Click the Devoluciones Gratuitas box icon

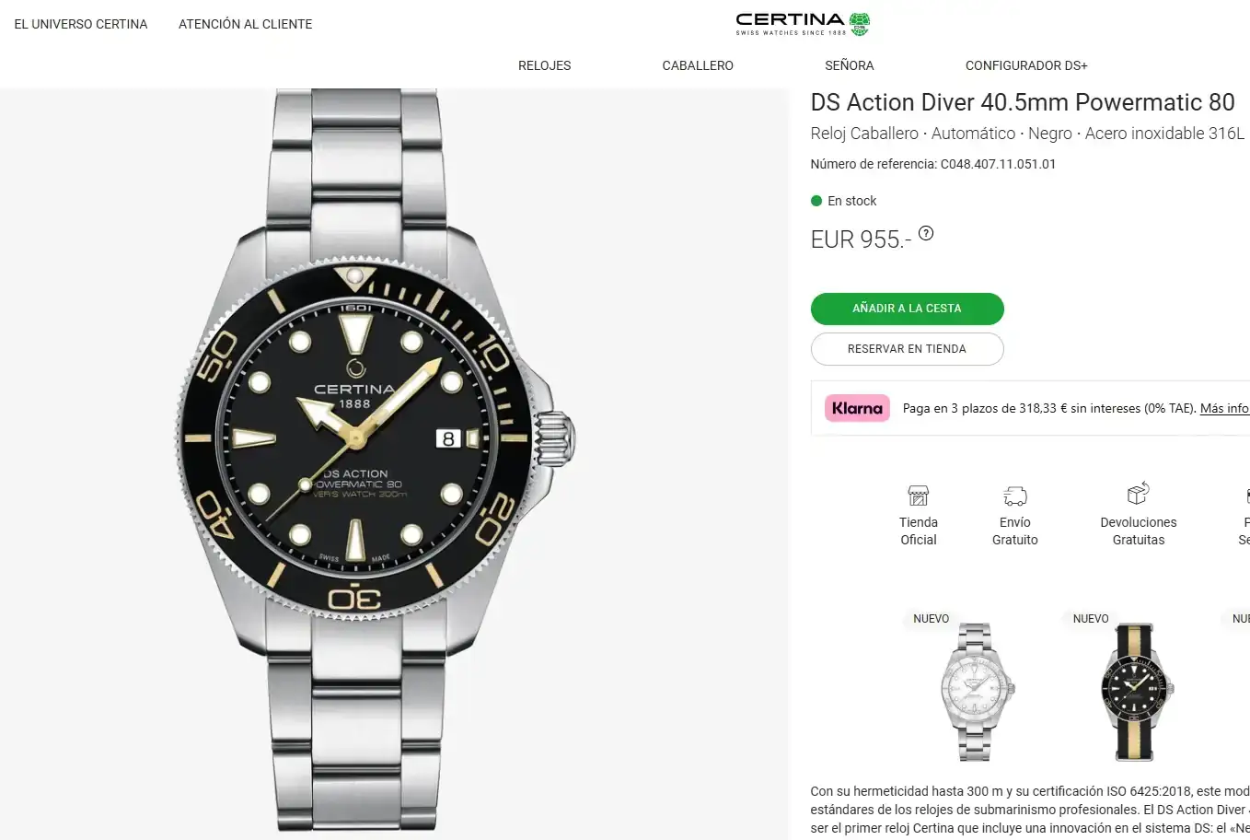pos(1138,494)
